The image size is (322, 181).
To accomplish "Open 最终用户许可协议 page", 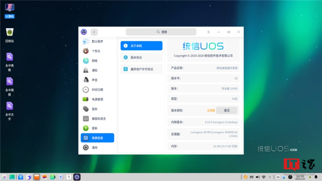I will [x=142, y=69].
